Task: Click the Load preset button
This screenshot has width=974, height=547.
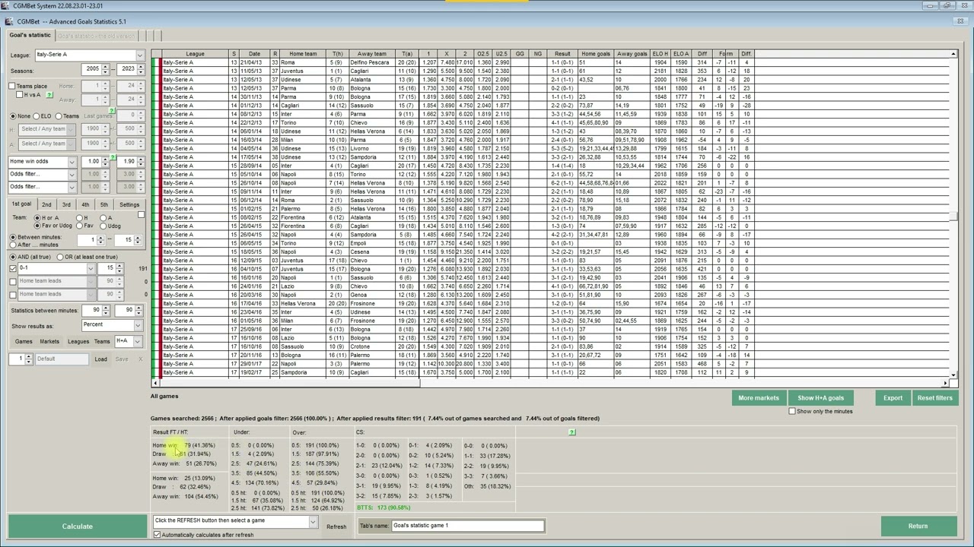Action: 100,359
